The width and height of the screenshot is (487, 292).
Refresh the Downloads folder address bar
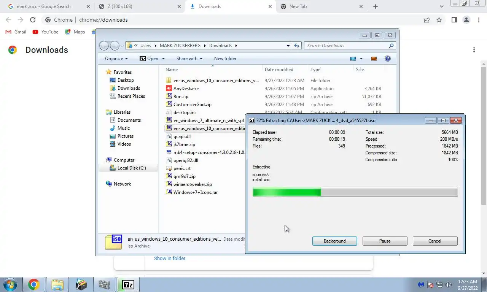click(x=297, y=46)
